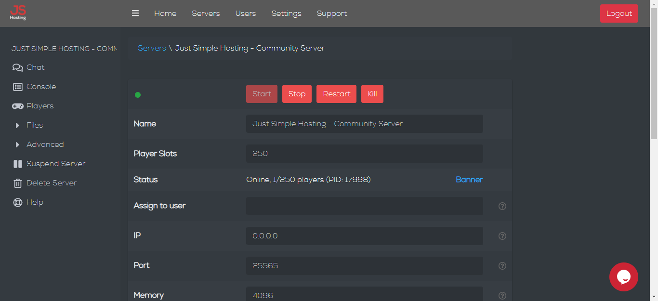This screenshot has height=301, width=658.
Task: Click the Kill server button
Action: 372,94
